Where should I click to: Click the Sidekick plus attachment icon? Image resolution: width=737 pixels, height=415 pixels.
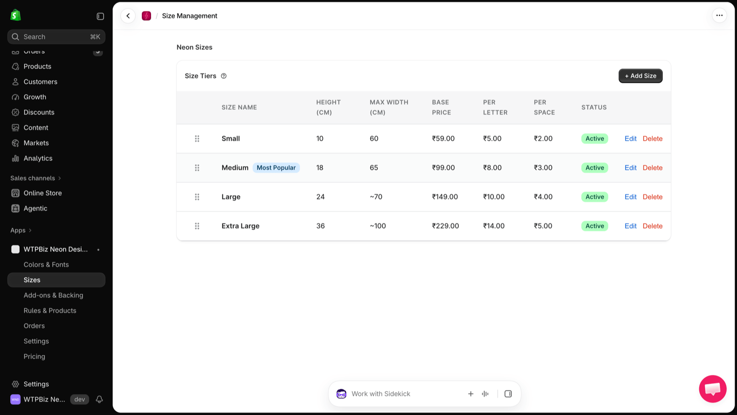click(x=471, y=394)
